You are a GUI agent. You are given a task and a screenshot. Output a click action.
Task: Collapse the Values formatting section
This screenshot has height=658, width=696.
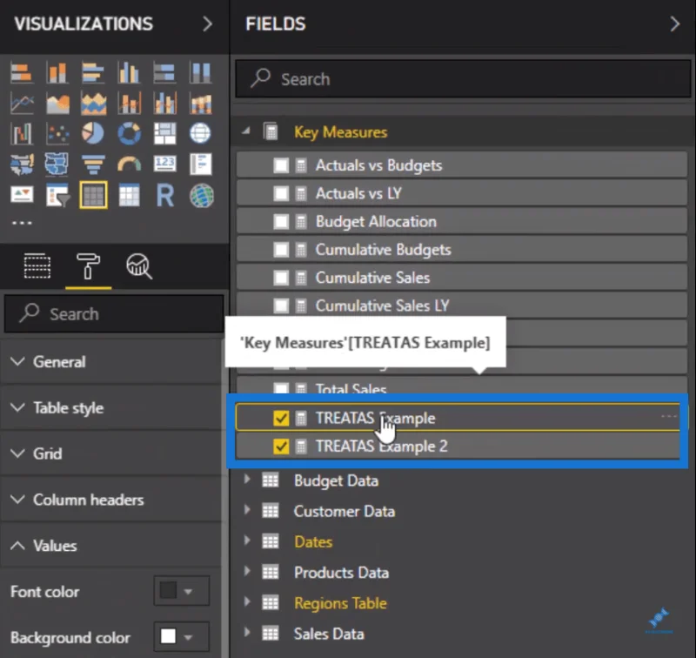point(111,546)
